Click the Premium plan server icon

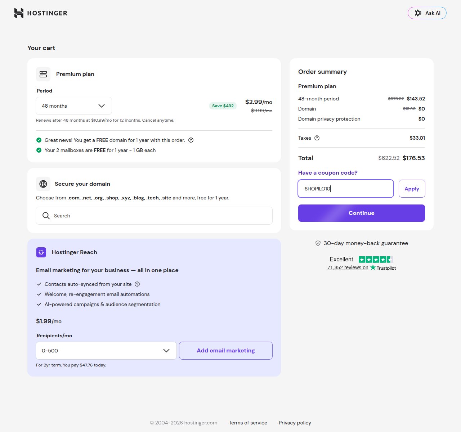tap(43, 74)
